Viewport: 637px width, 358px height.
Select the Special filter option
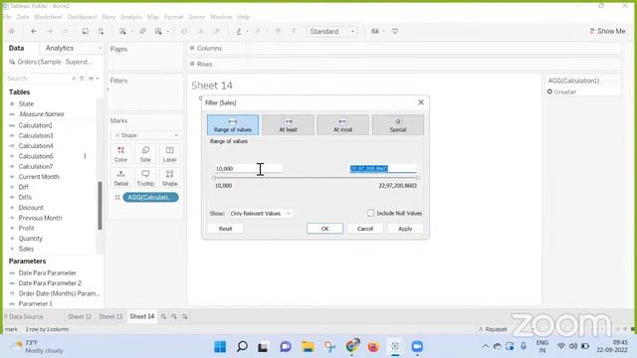click(x=398, y=125)
